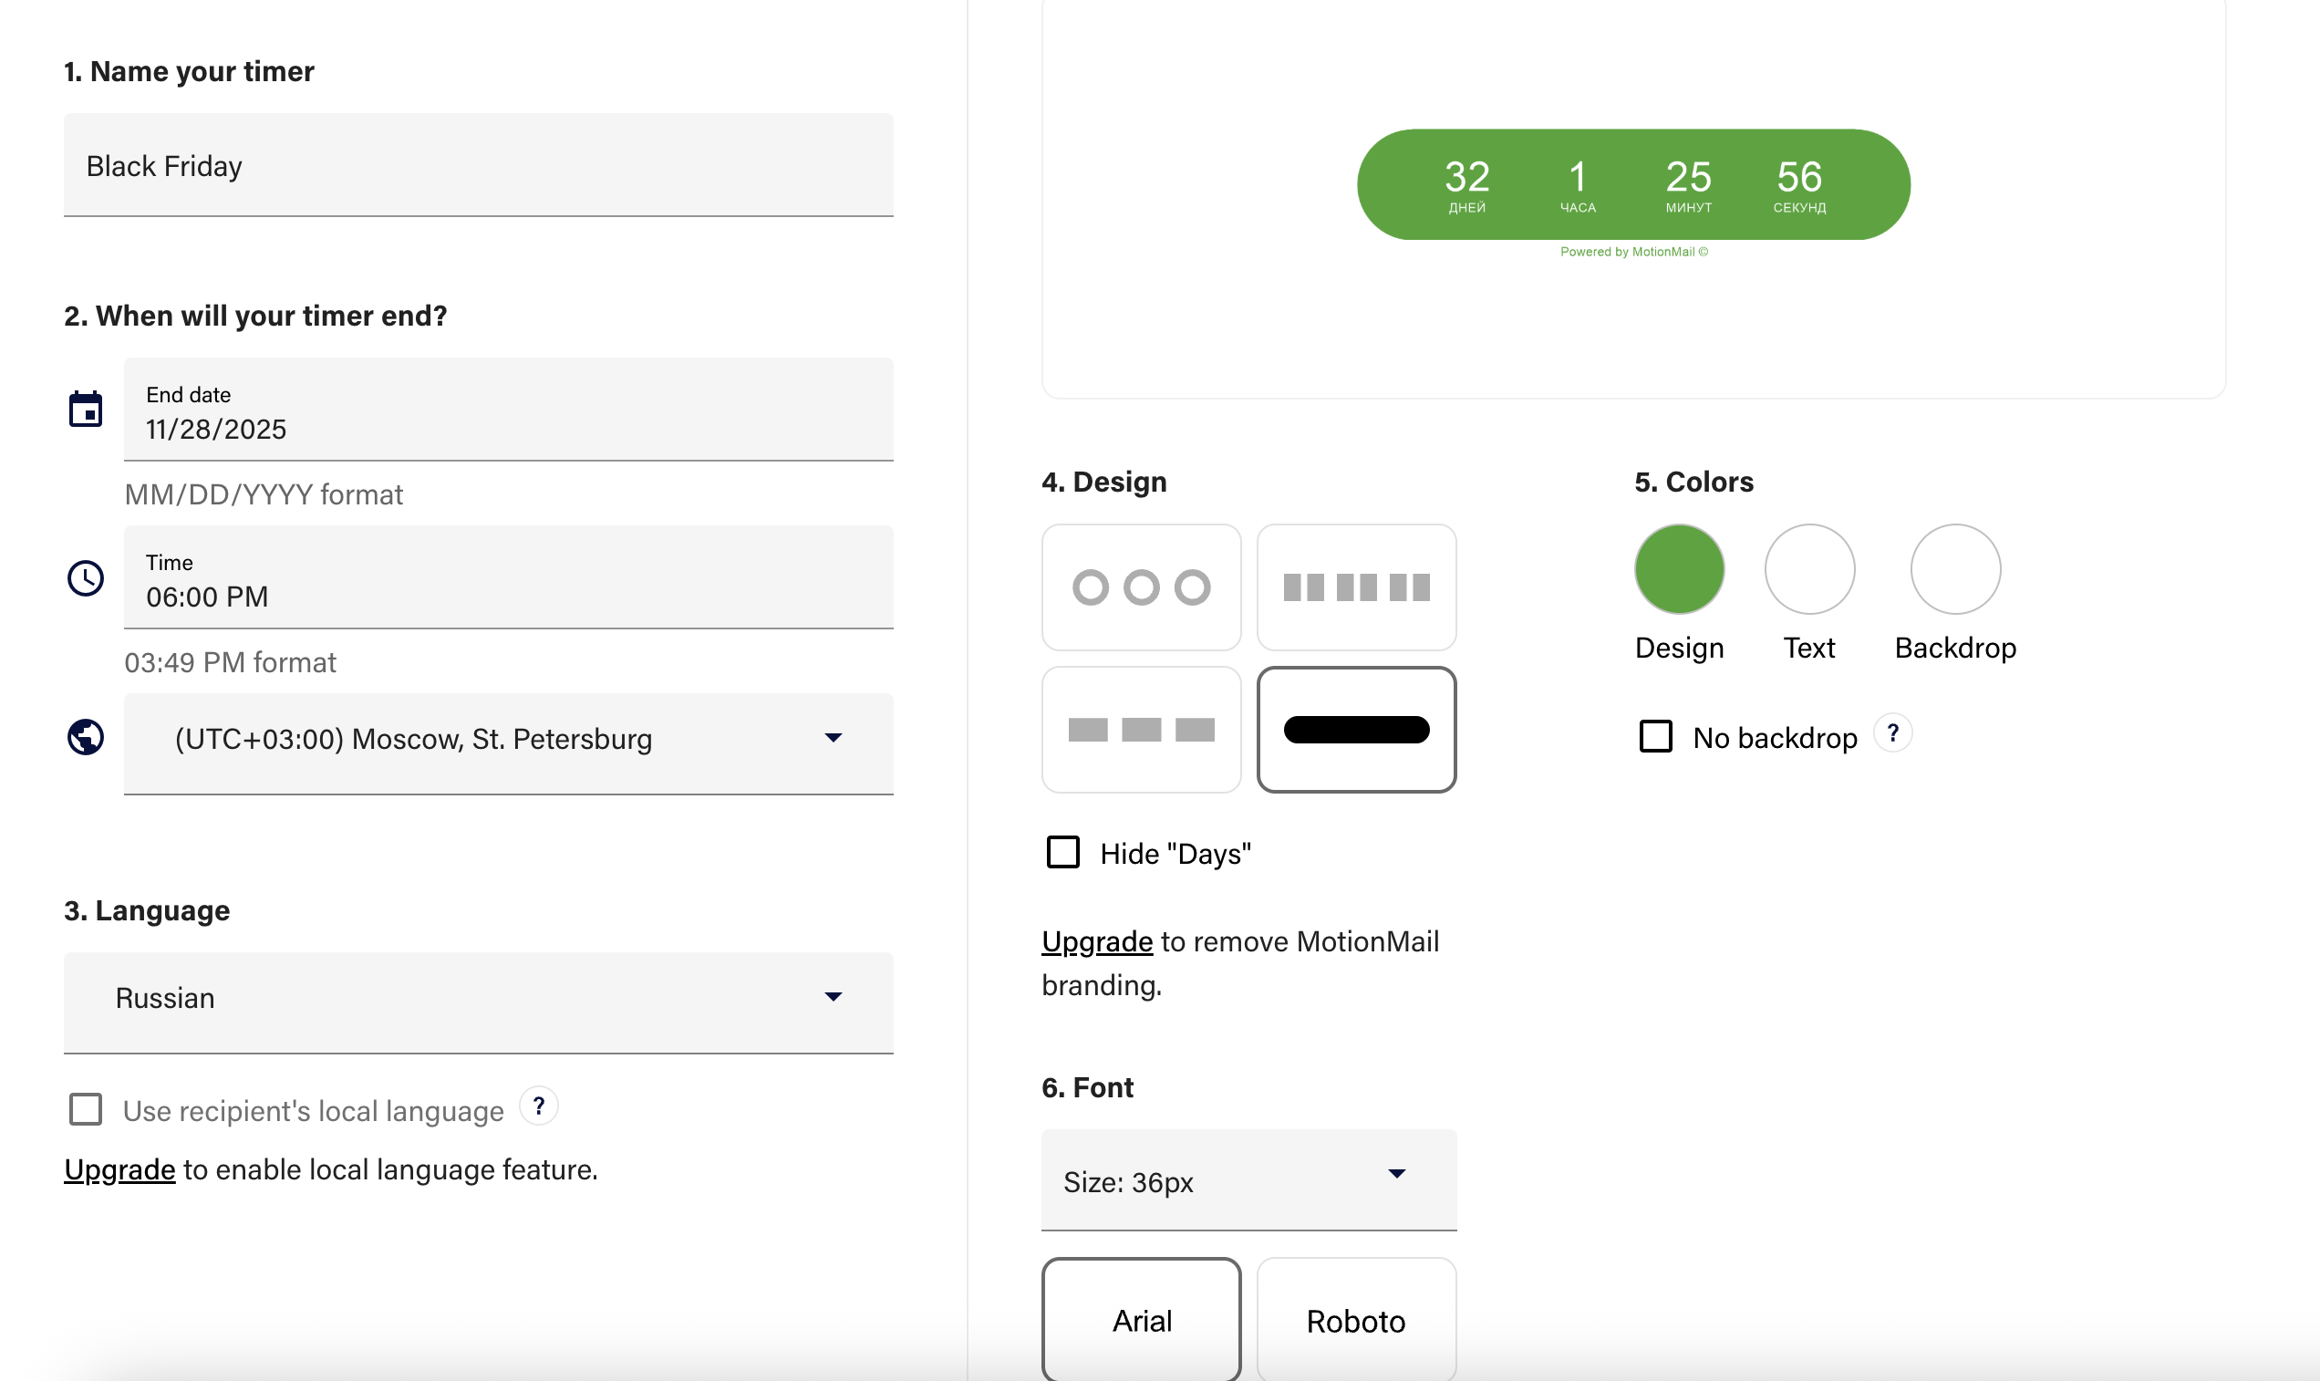2320x1381 pixels.
Task: Select the rectangles countdown design
Action: pos(1142,730)
